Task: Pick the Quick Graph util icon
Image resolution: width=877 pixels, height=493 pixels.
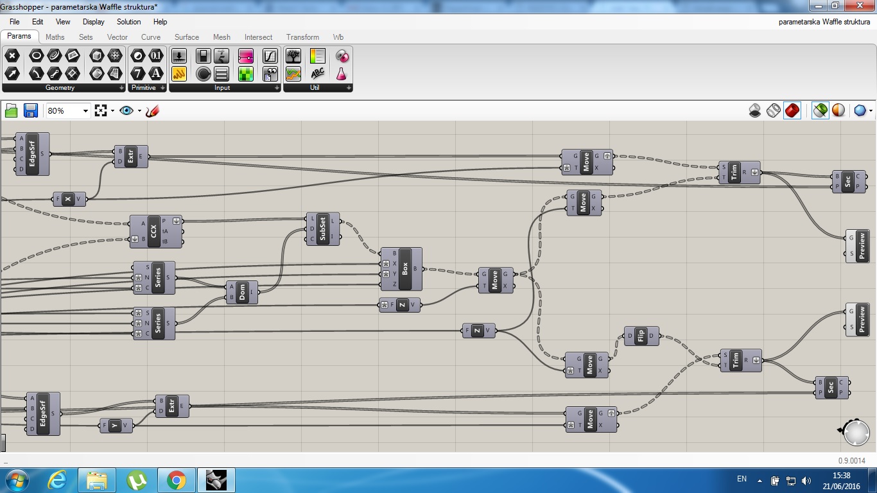Action: point(293,74)
